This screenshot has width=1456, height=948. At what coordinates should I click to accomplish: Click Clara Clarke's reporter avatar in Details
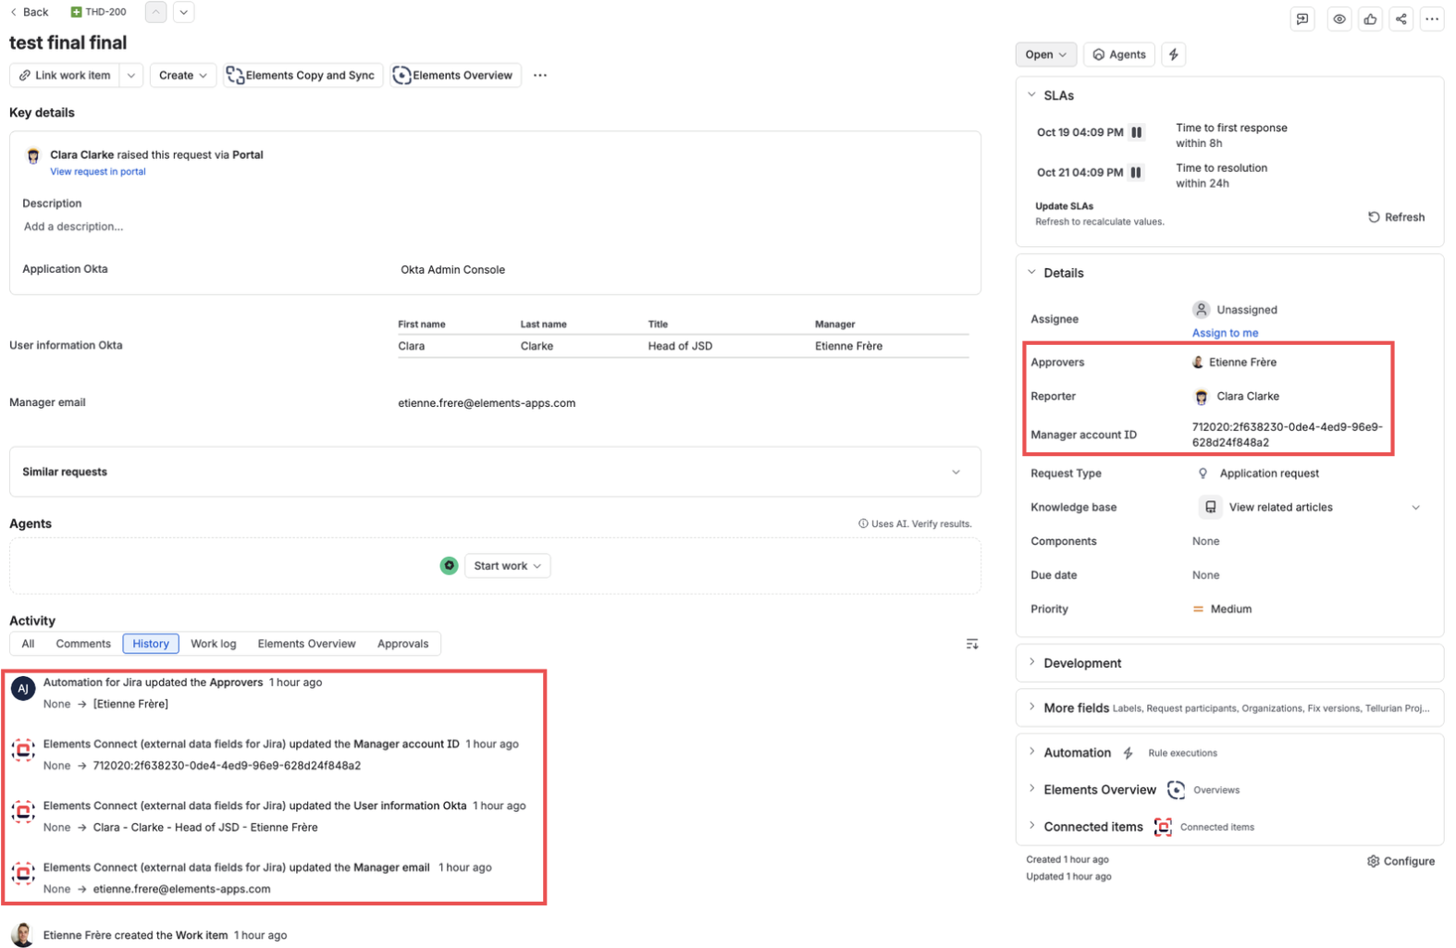[x=1202, y=397]
